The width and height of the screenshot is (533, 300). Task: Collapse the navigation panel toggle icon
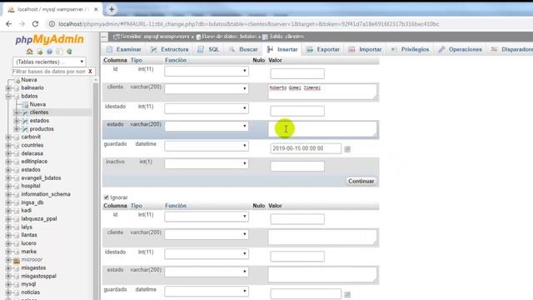click(104, 37)
